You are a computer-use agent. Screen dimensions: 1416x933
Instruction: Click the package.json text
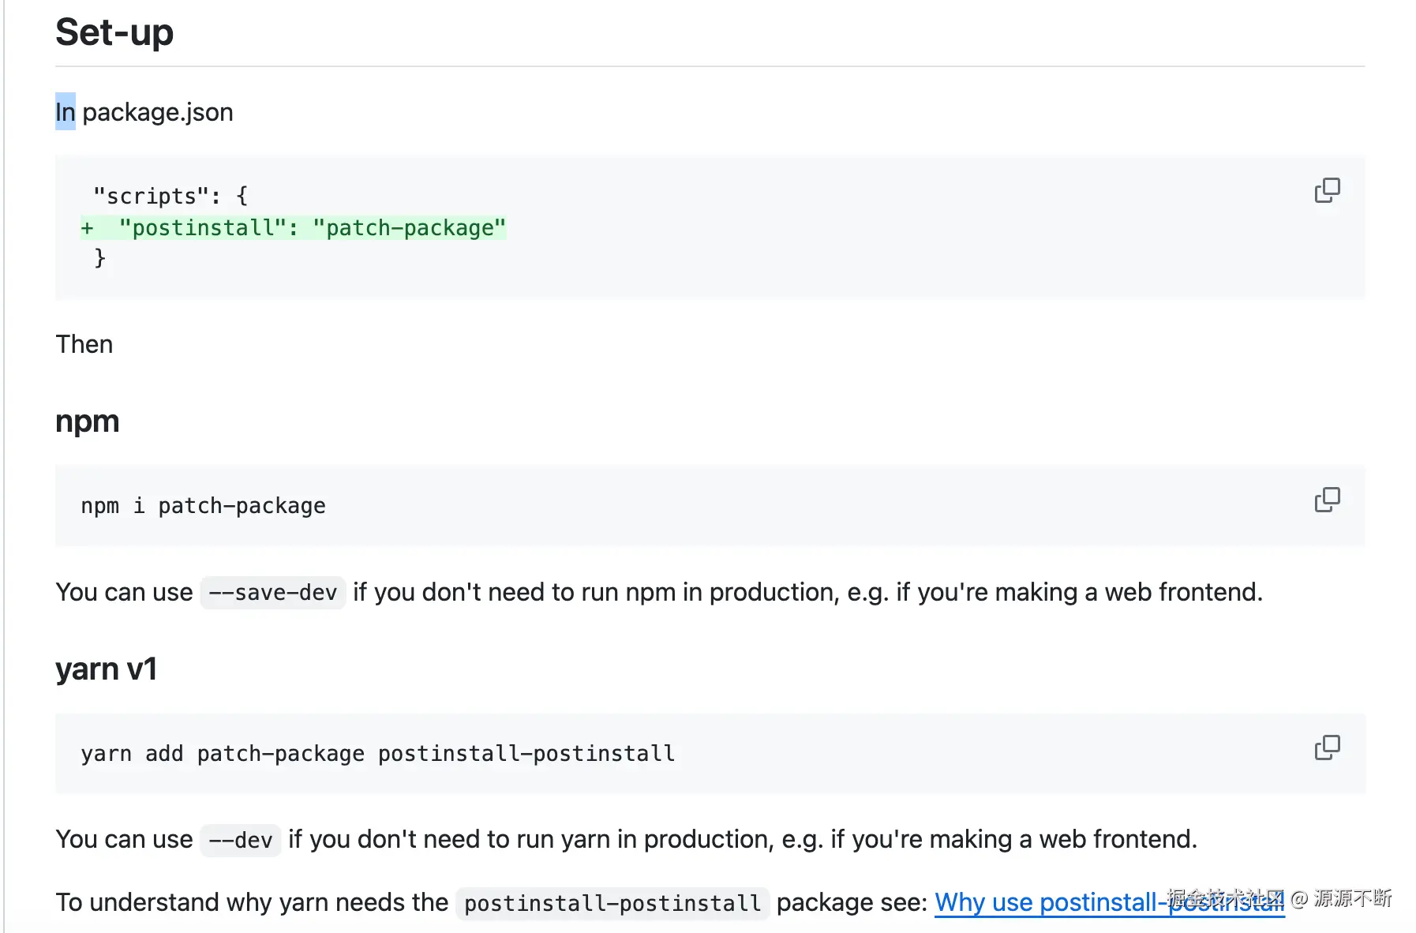tap(158, 112)
